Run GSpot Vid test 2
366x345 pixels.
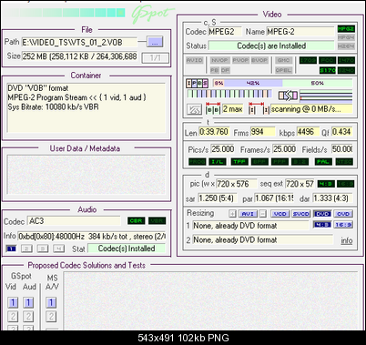13,317
